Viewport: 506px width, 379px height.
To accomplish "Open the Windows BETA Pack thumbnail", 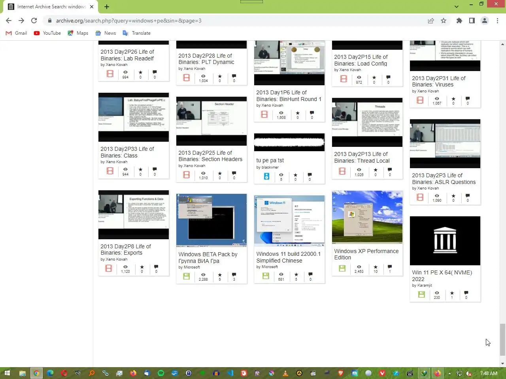I will tap(211, 220).
